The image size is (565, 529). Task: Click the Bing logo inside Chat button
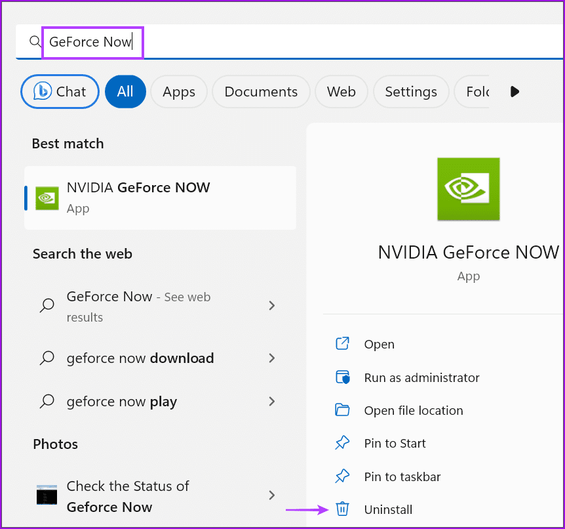[42, 91]
